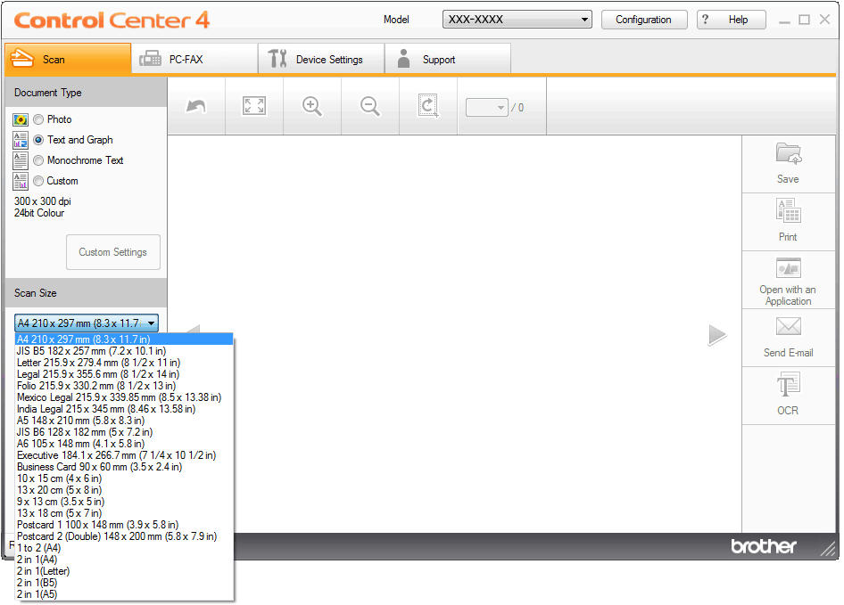Click the Save folder icon
The image size is (844, 605).
(789, 153)
